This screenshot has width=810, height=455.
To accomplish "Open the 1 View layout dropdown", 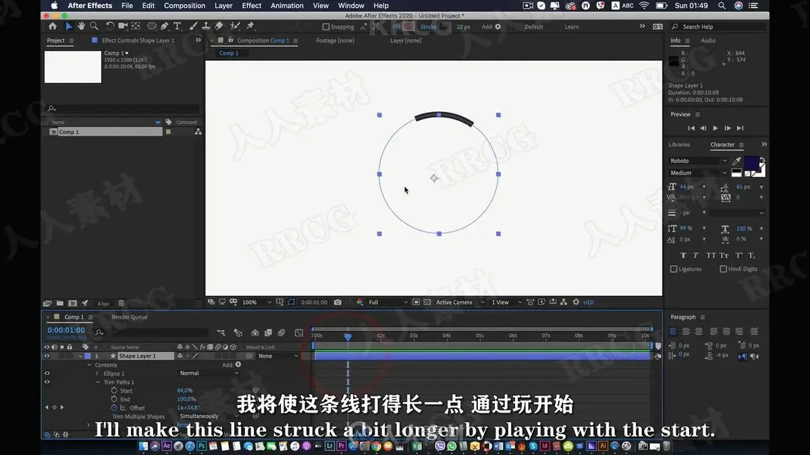I will click(508, 302).
